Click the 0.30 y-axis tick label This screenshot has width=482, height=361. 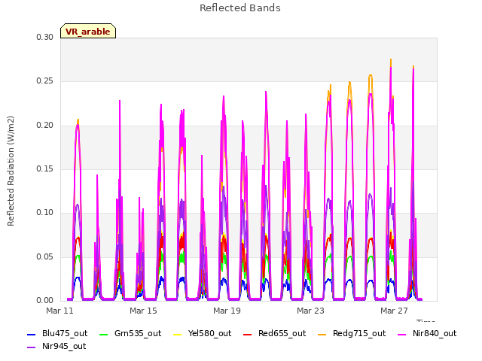coord(45,37)
